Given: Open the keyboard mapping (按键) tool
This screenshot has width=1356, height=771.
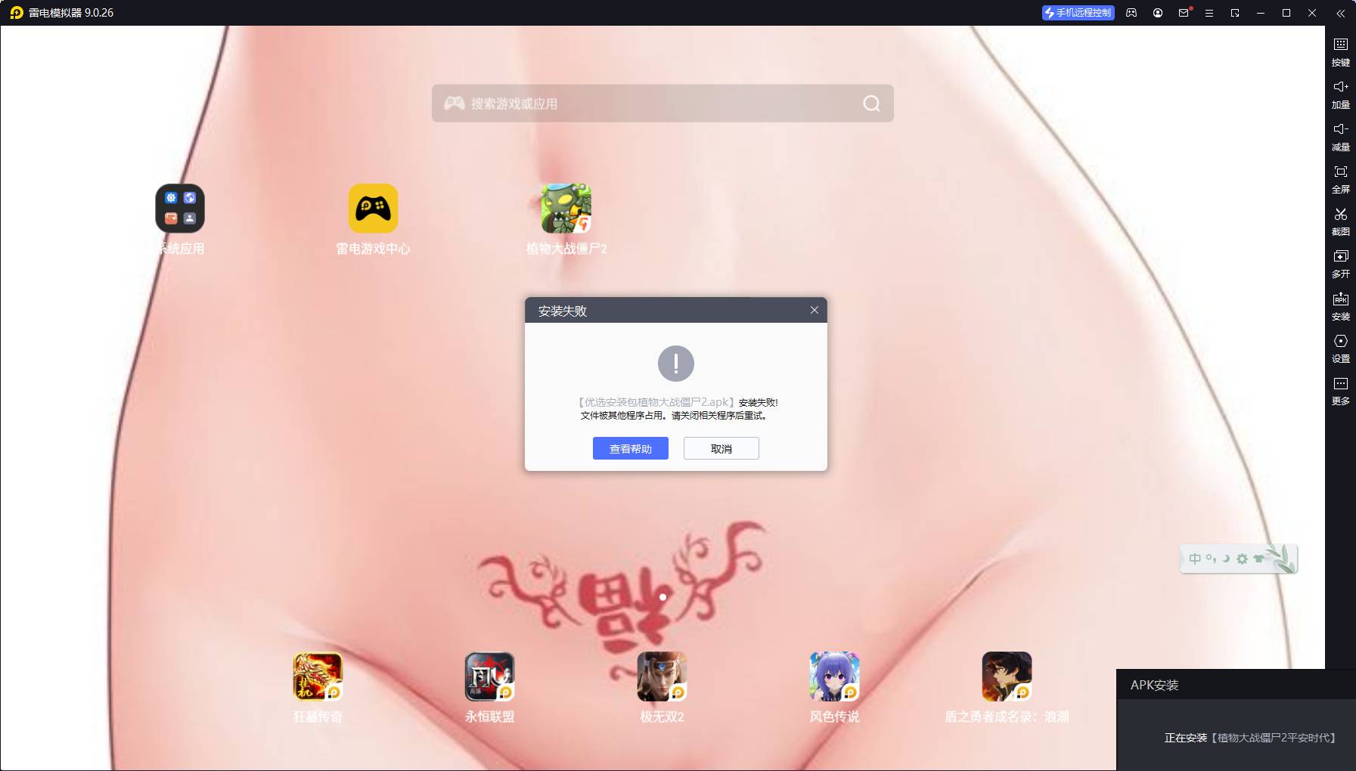Looking at the screenshot, I should click(1340, 51).
